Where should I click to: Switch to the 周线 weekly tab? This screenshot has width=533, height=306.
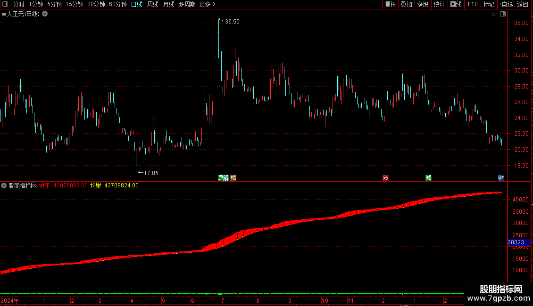(153, 4)
